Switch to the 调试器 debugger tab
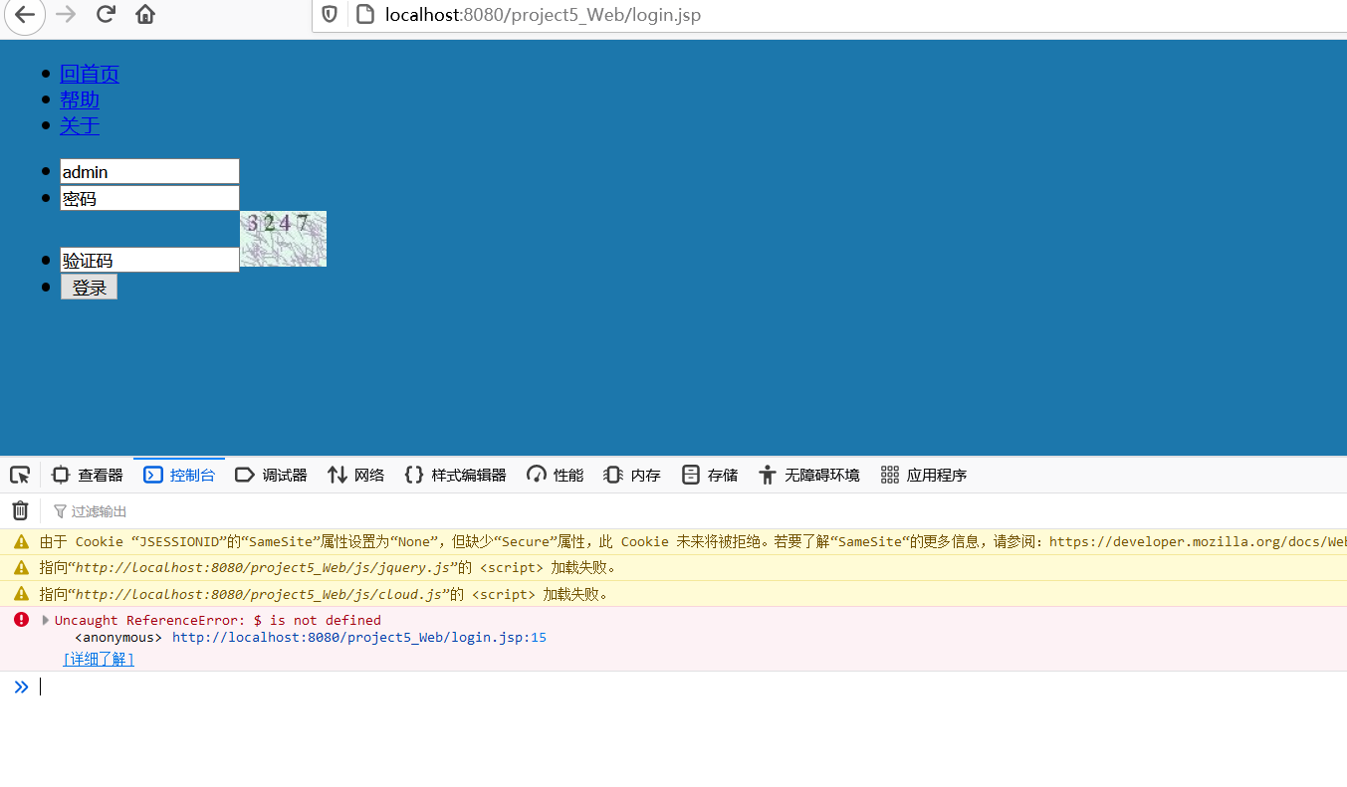The height and width of the screenshot is (787, 1347). [x=271, y=475]
